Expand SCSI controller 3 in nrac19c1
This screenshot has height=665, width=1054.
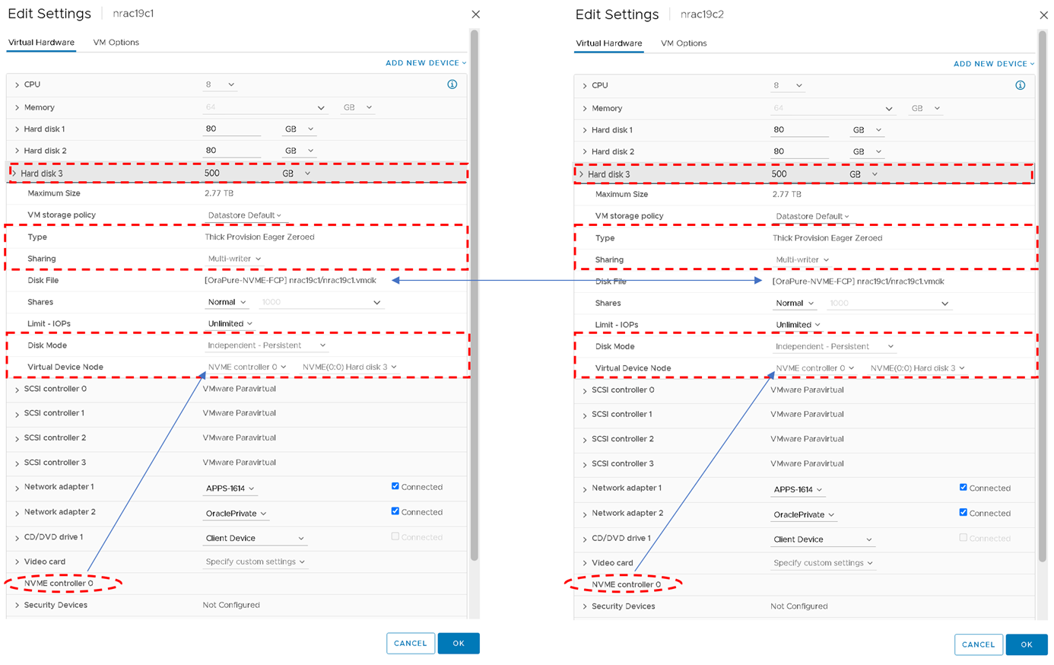(x=17, y=463)
